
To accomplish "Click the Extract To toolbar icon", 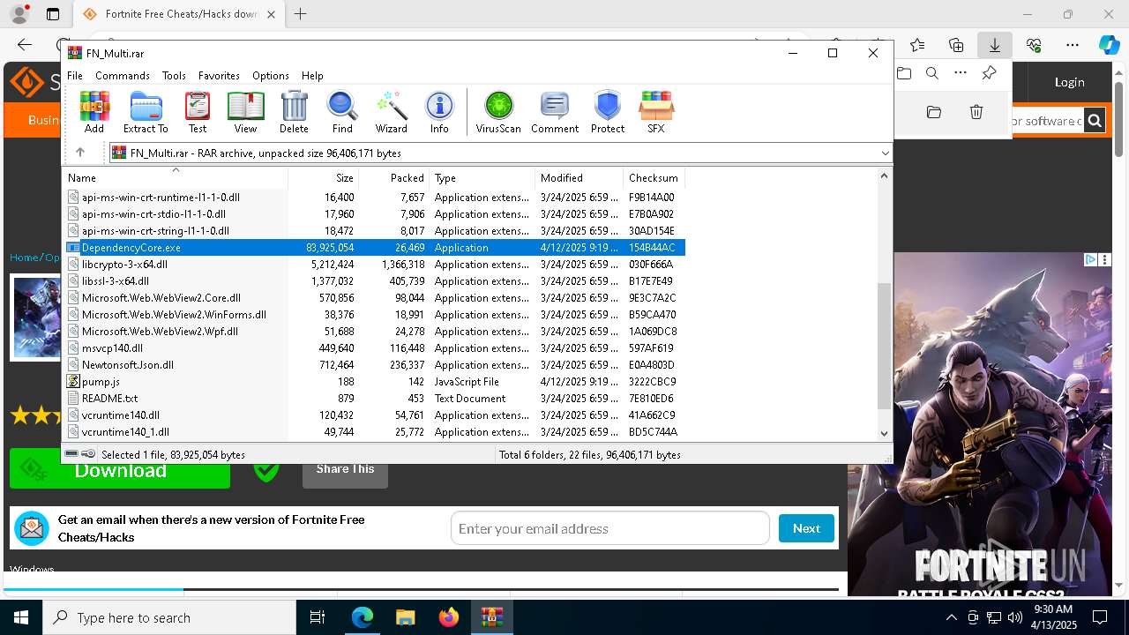I will [146, 112].
